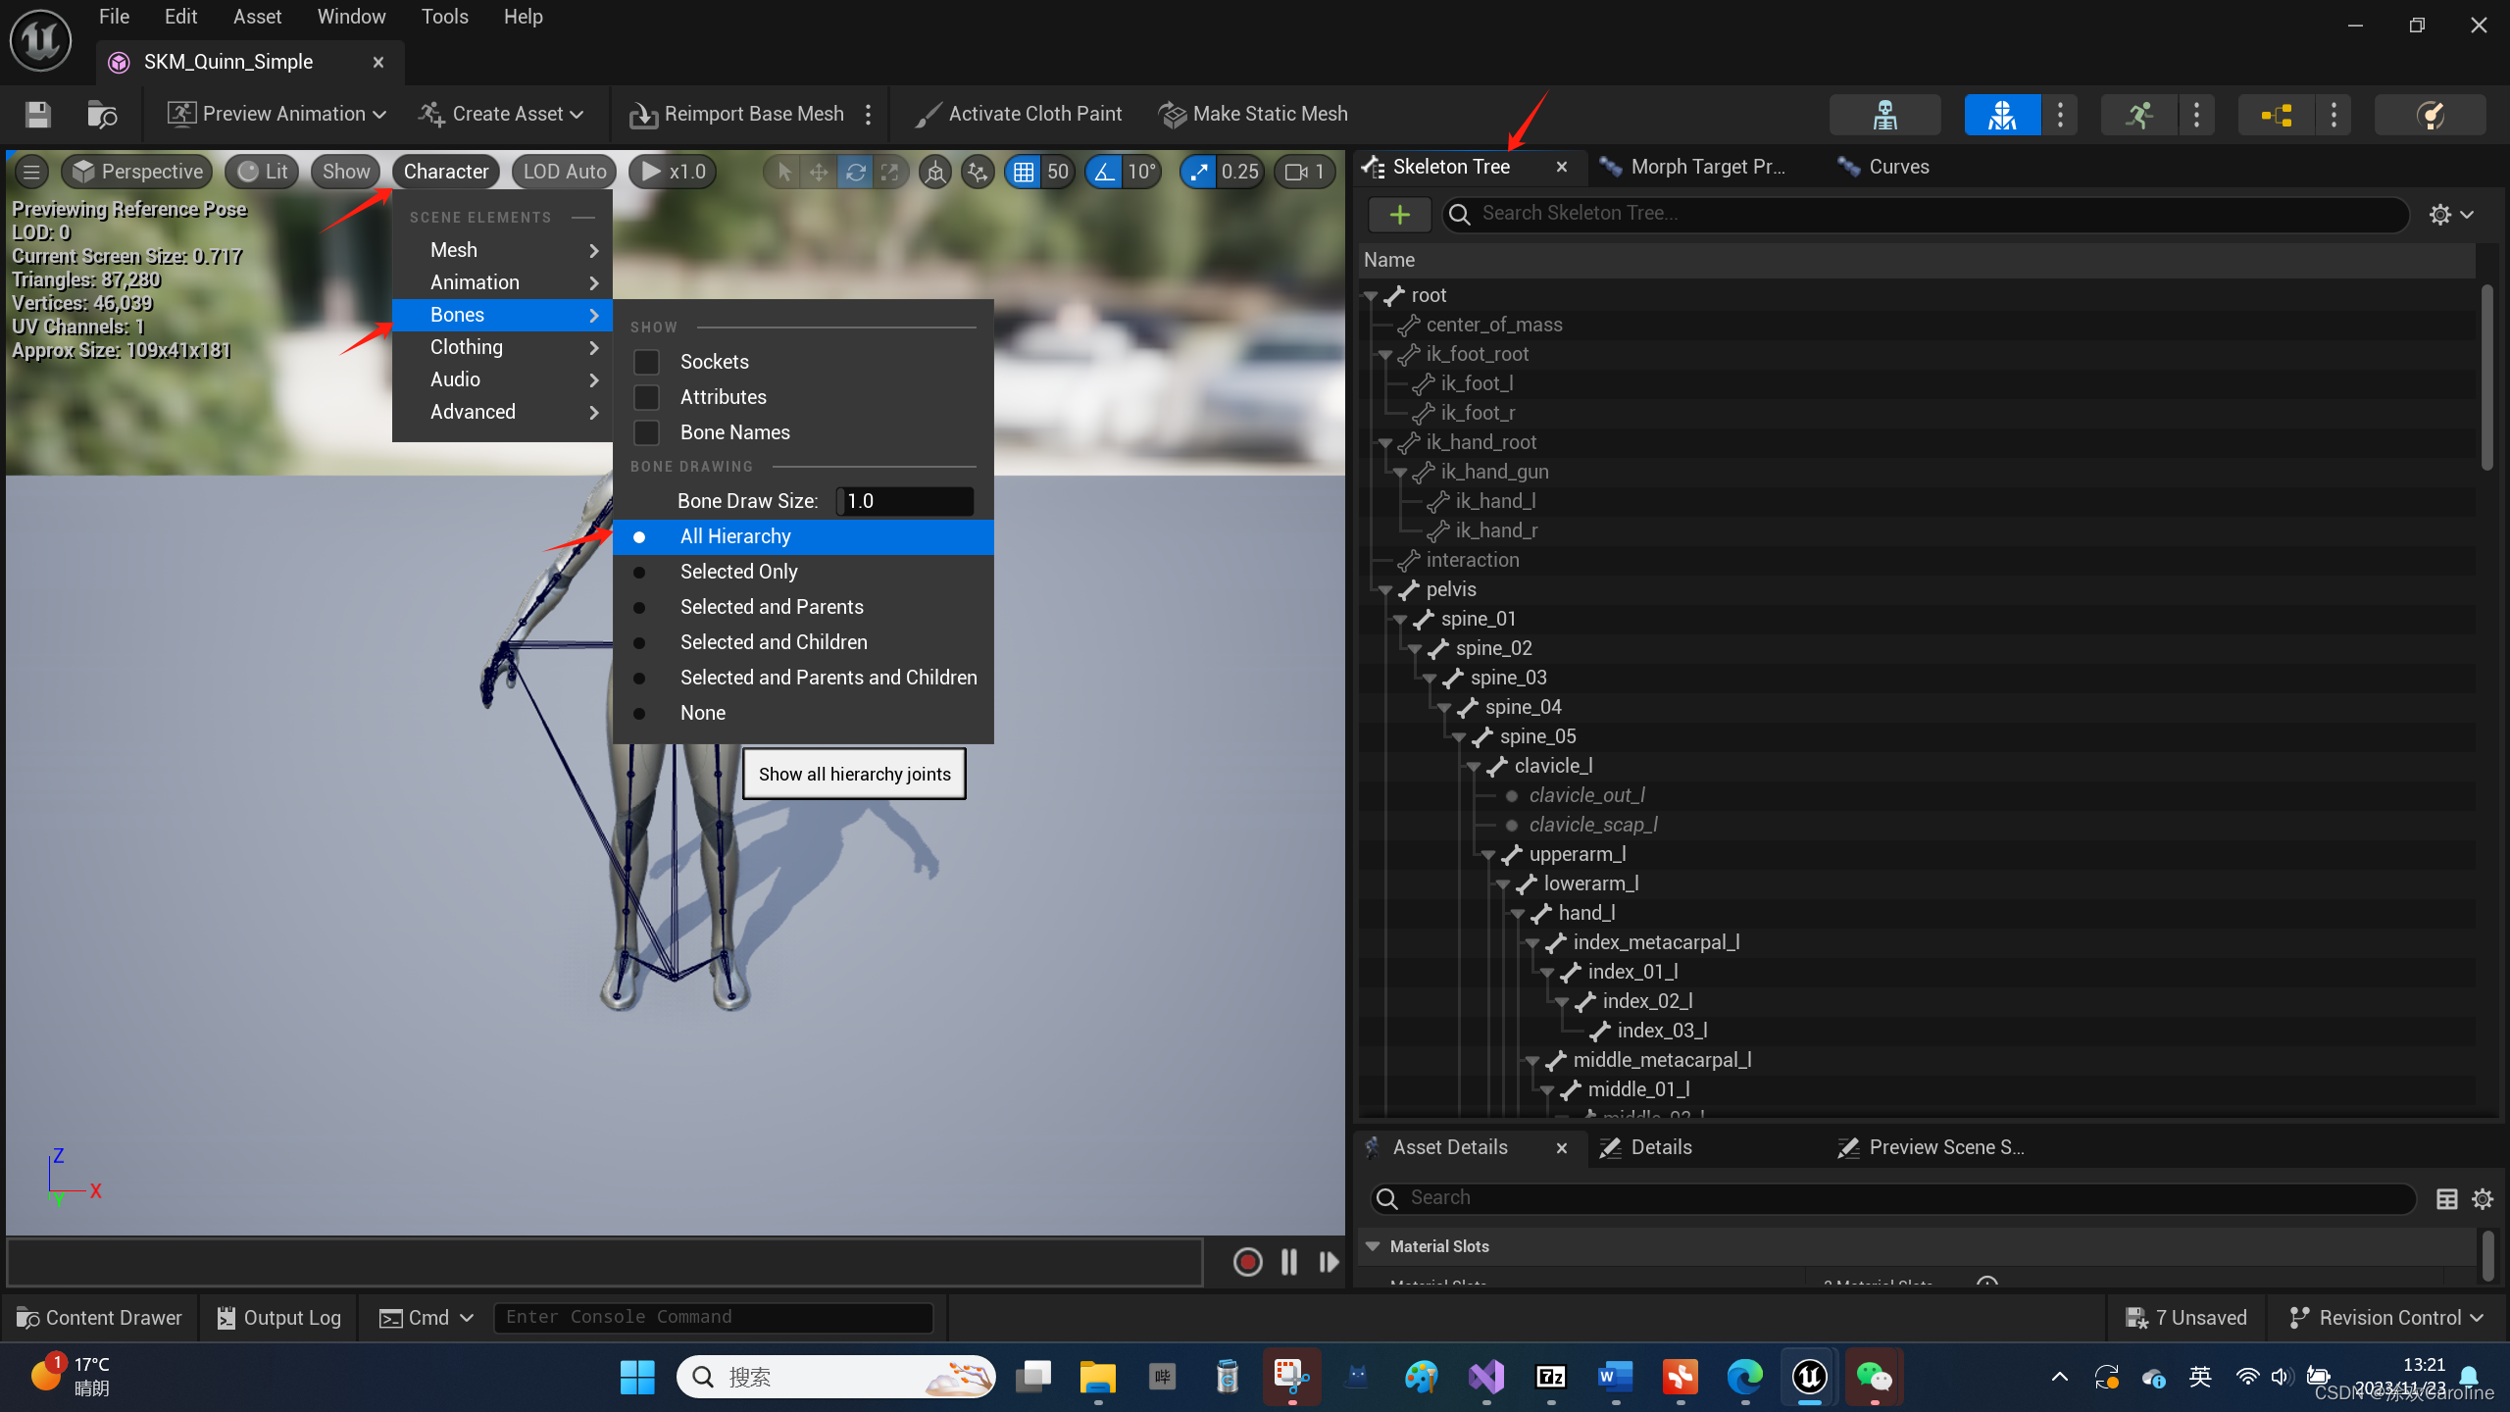The height and width of the screenshot is (1412, 2510).
Task: Expand the clavicle_l bone hierarchy
Action: pos(1478,764)
